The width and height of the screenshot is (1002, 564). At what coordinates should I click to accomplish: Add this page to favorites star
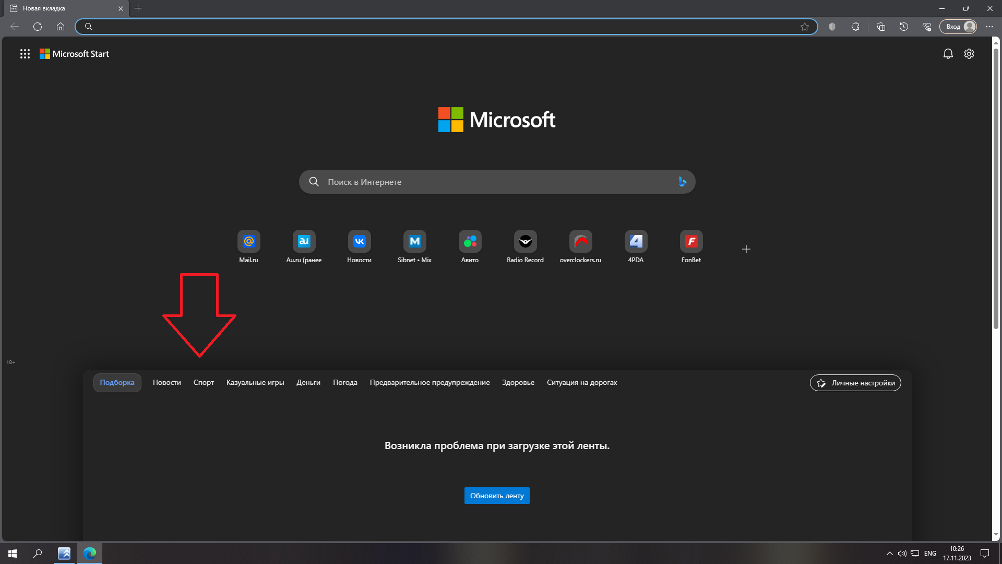click(804, 27)
